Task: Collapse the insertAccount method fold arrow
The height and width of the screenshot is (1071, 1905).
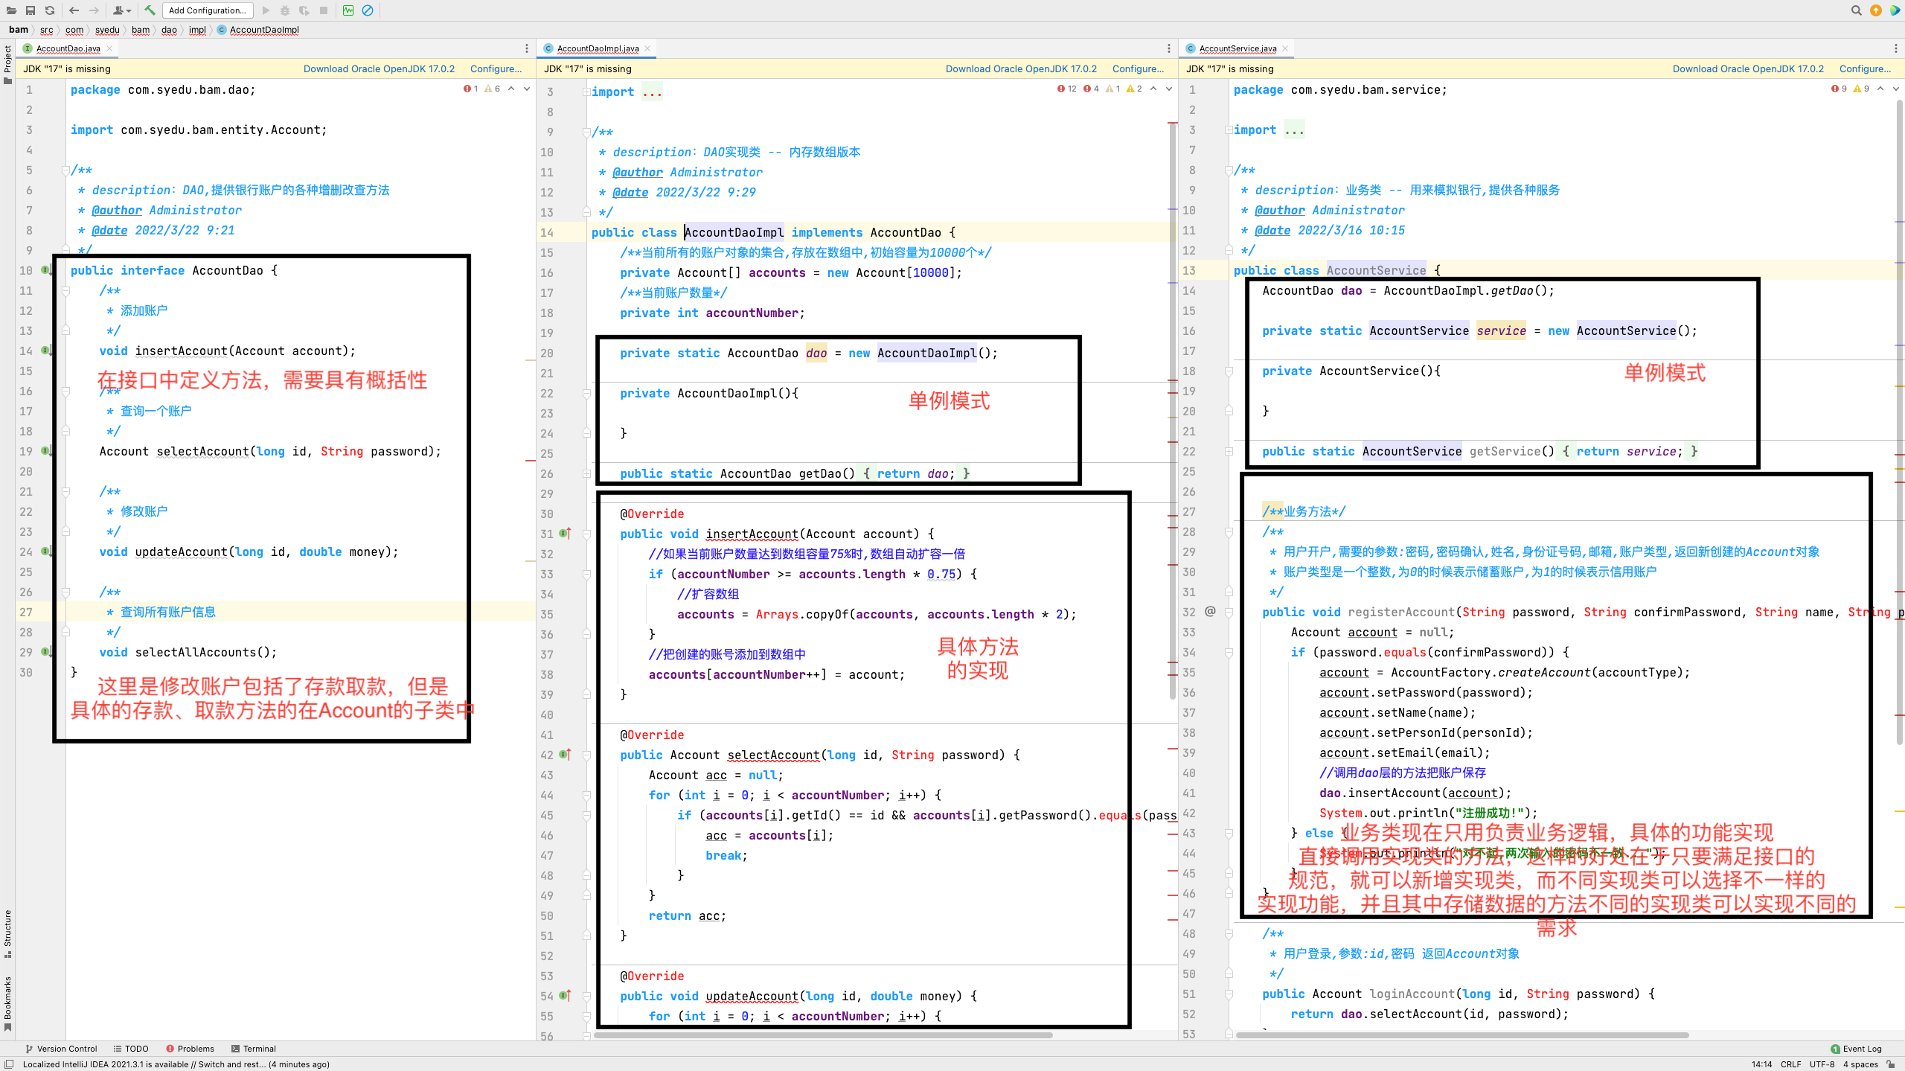Action: [586, 534]
